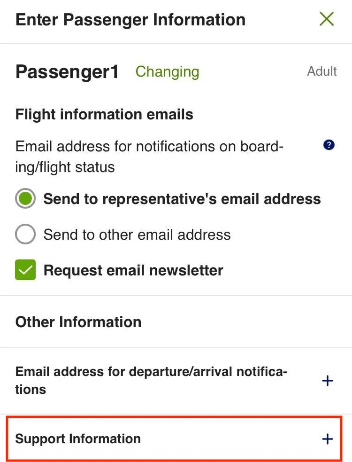Expand the Support Information section label
352x462 pixels.
(78, 439)
